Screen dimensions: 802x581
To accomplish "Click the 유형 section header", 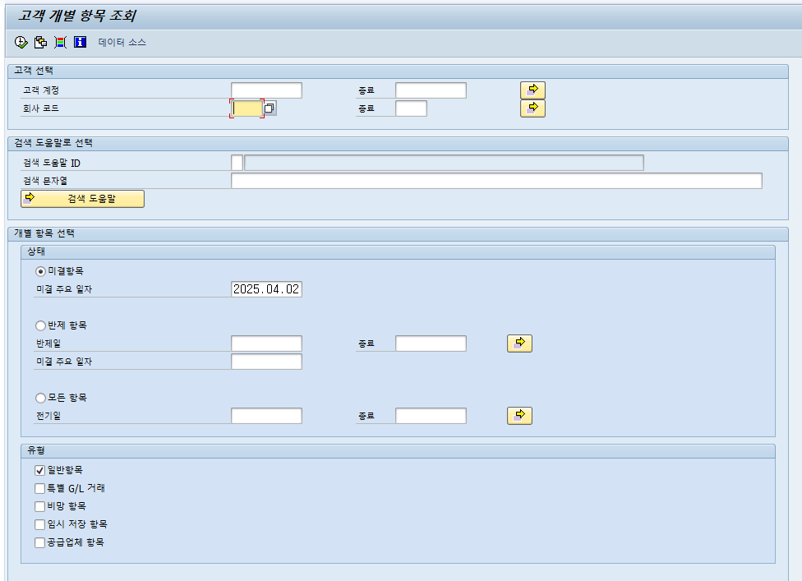I will click(398, 450).
